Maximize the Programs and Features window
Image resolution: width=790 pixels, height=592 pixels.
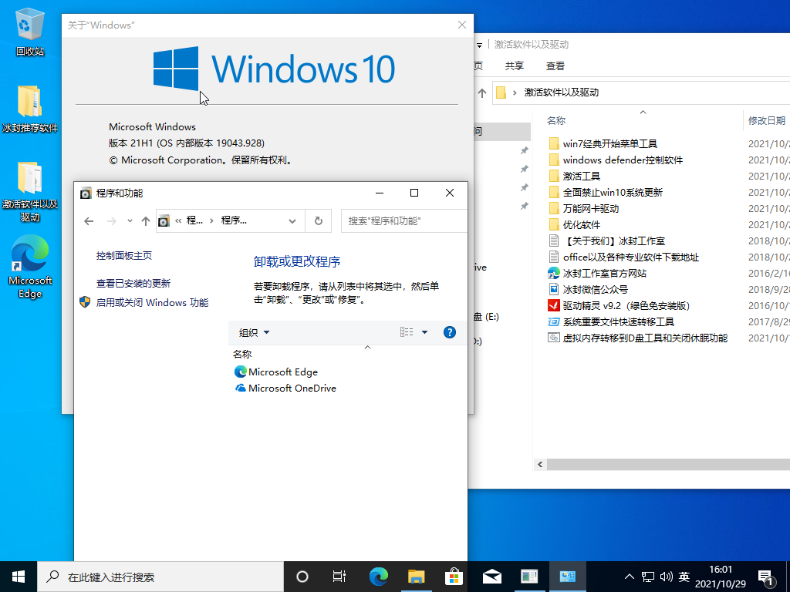(414, 193)
